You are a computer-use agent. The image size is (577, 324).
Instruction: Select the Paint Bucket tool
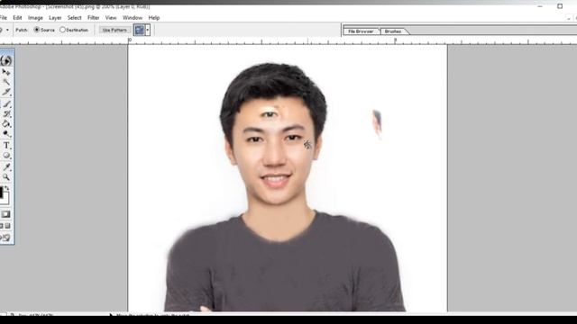click(x=6, y=124)
